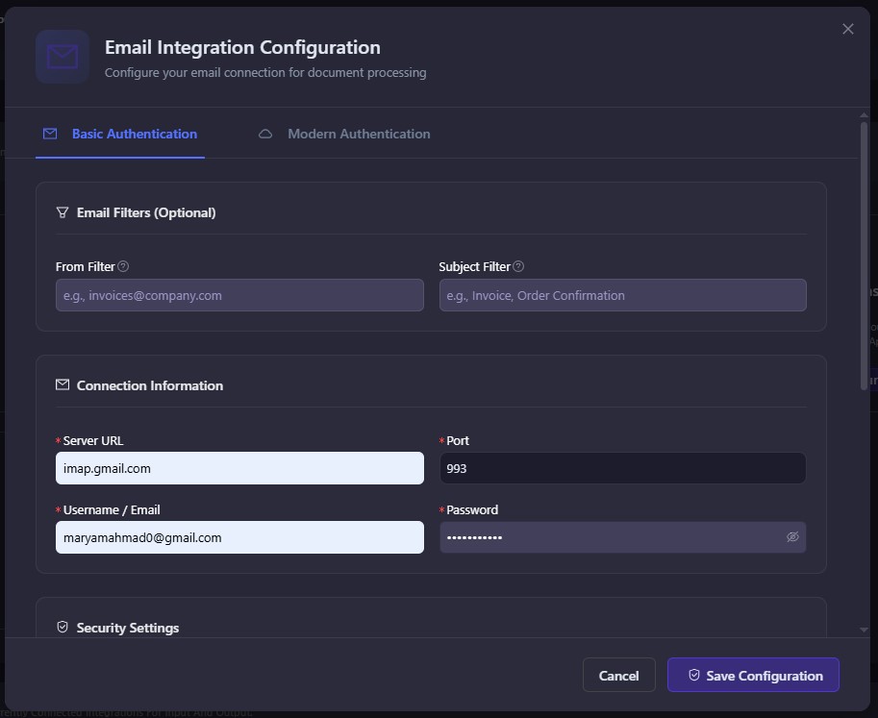
Task: Click the envelope mail icon in header
Action: click(x=63, y=57)
